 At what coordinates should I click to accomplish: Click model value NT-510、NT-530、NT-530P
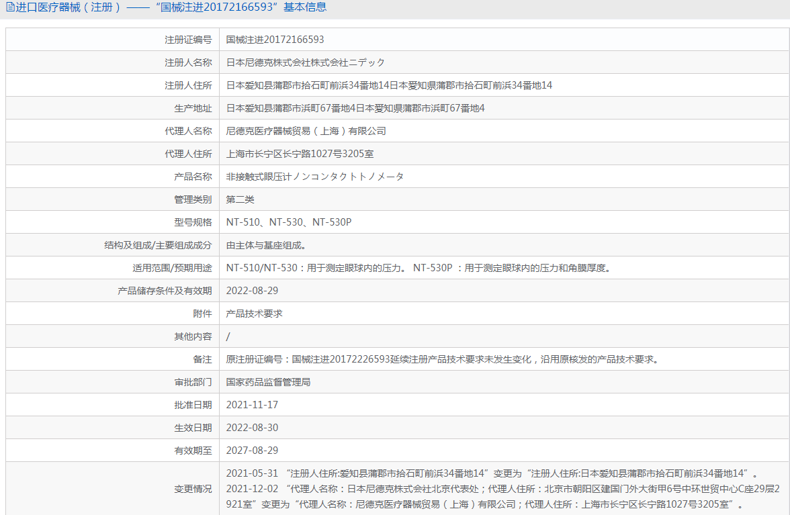(289, 222)
